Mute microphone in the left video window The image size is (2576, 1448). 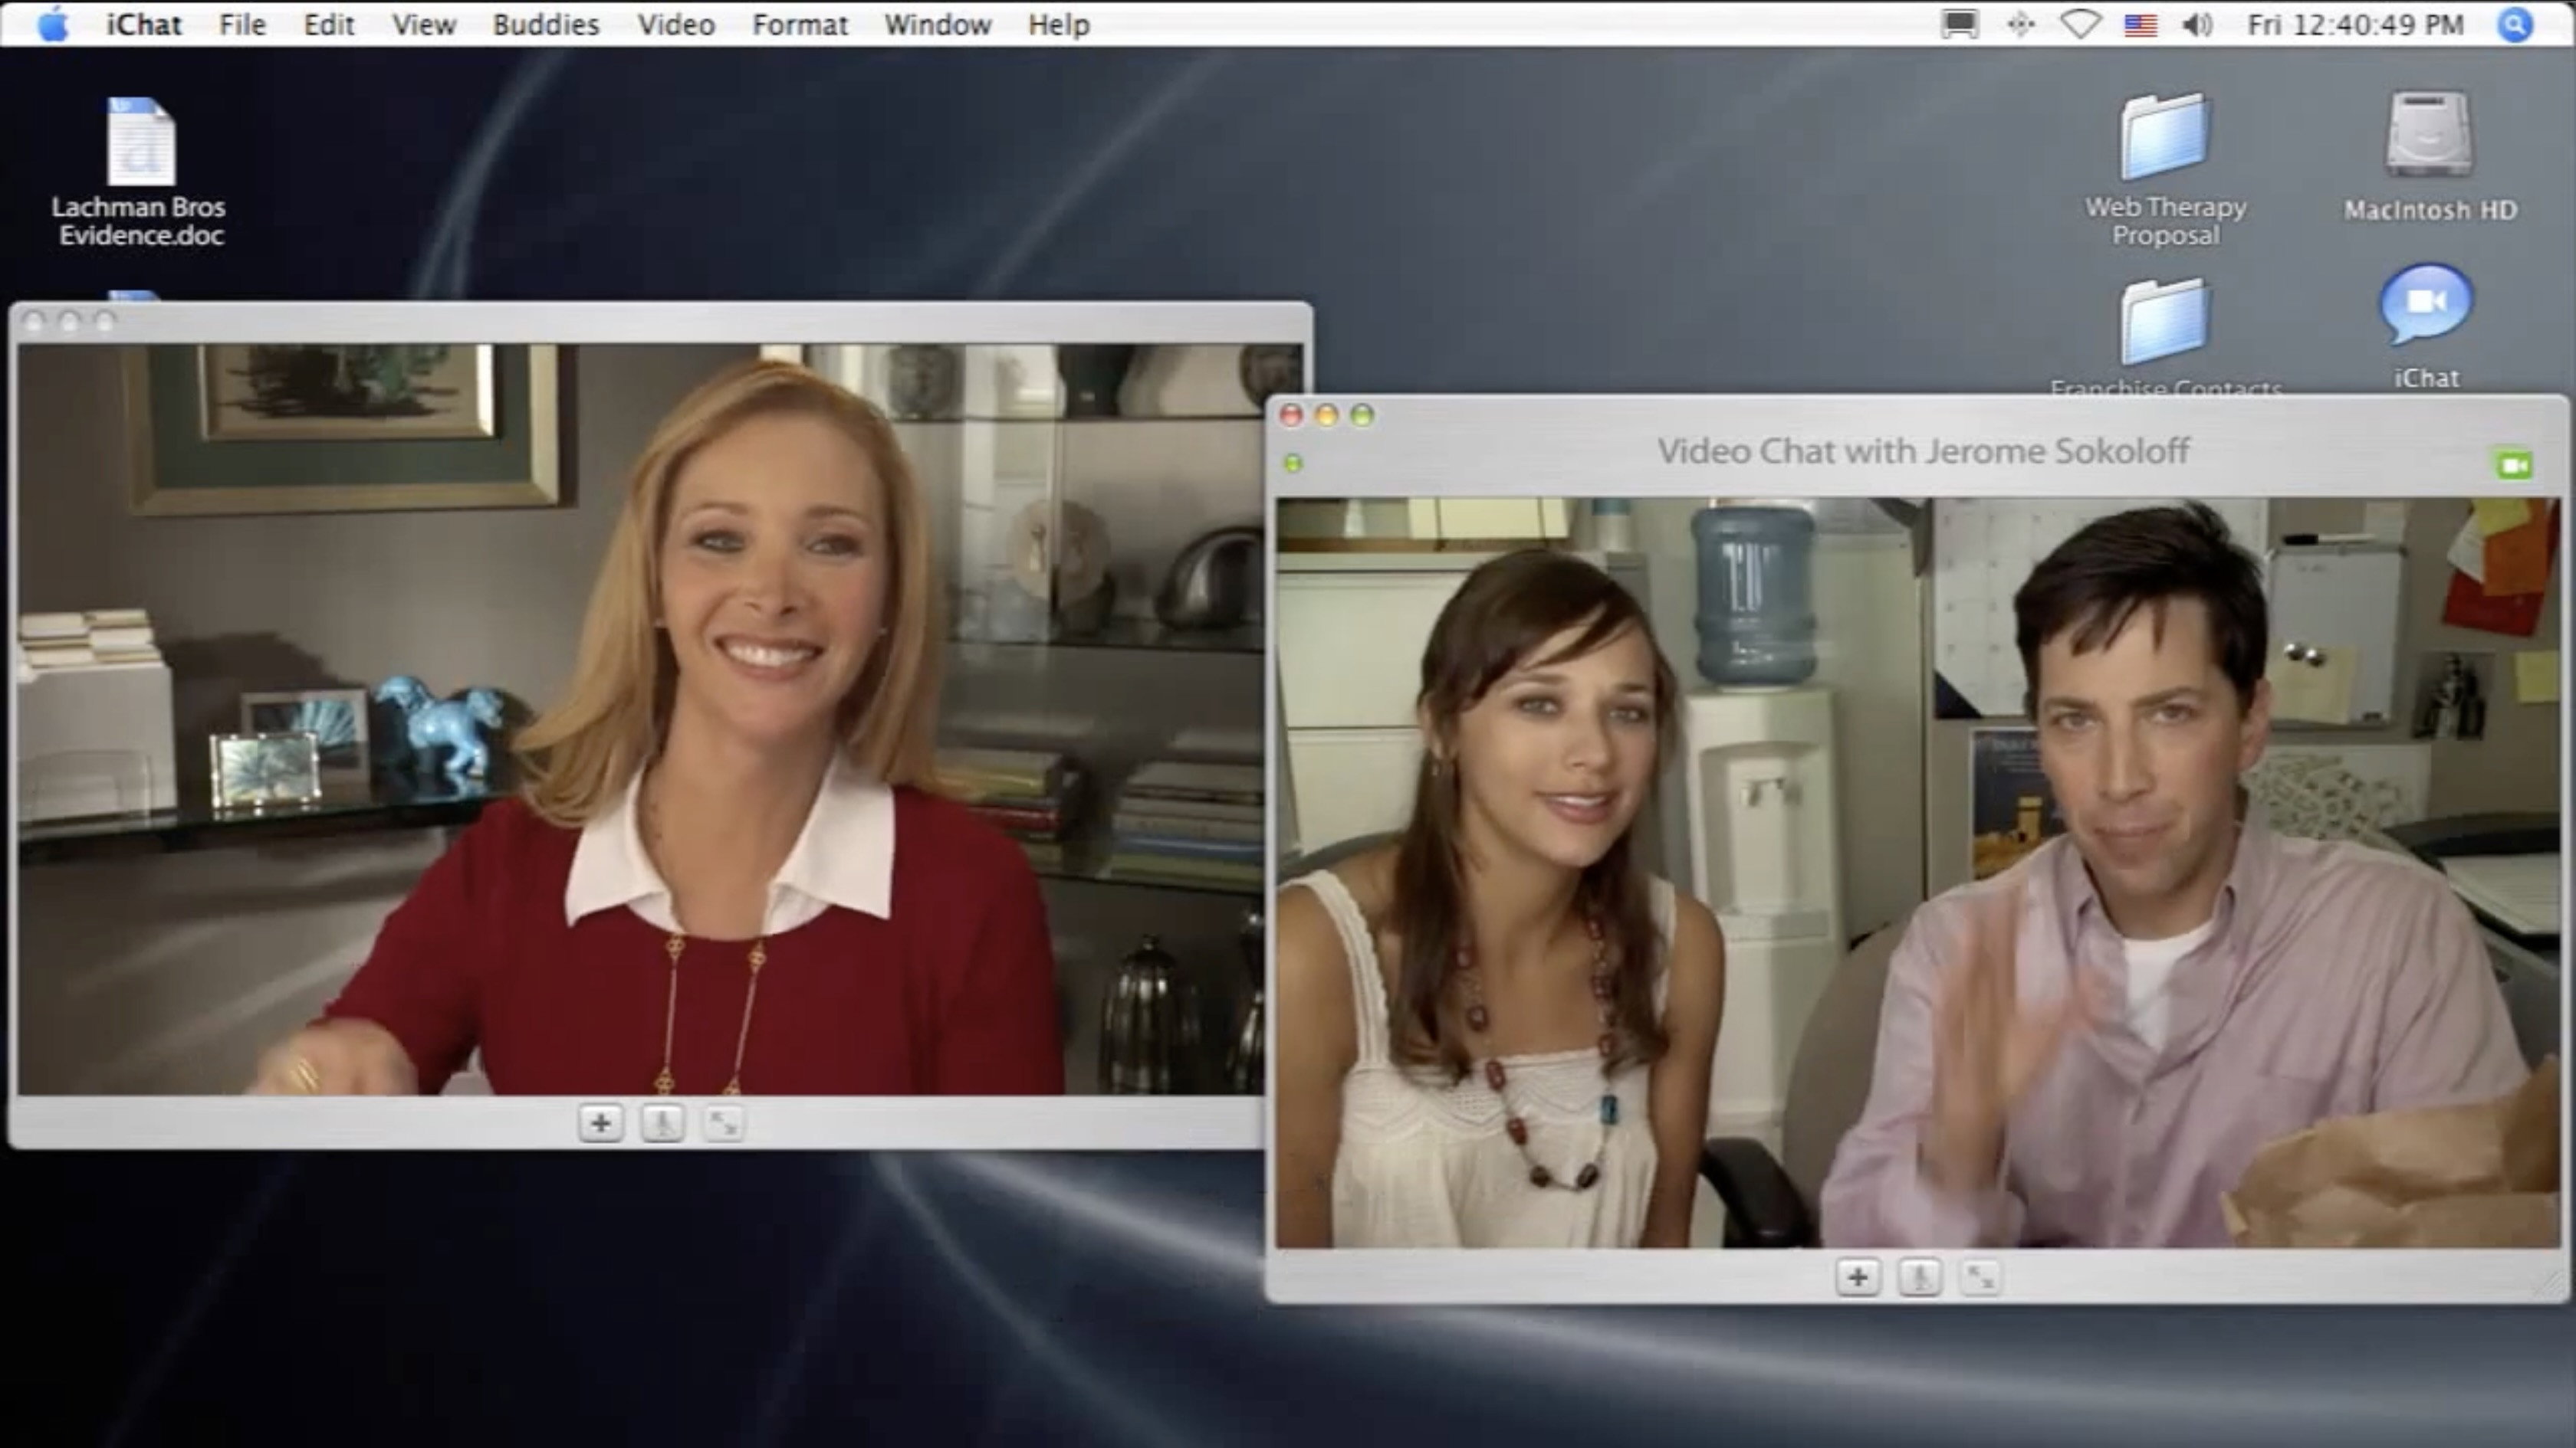click(662, 1123)
